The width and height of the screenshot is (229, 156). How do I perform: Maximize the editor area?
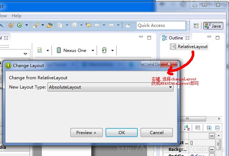(x=149, y=38)
